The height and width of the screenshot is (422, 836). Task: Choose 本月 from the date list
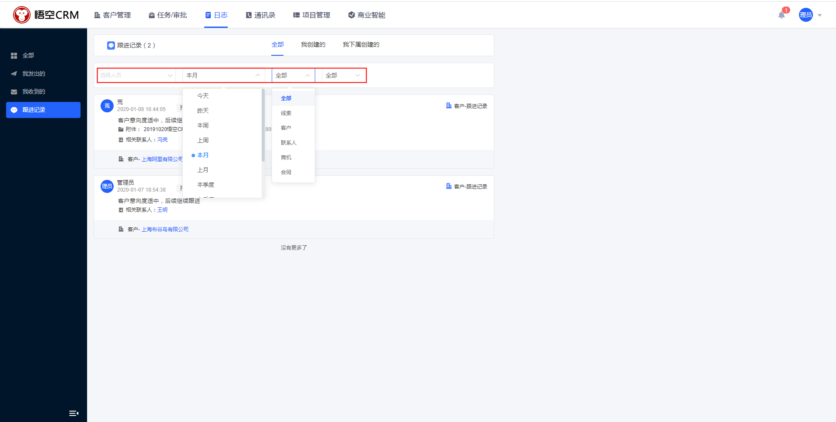(x=222, y=155)
